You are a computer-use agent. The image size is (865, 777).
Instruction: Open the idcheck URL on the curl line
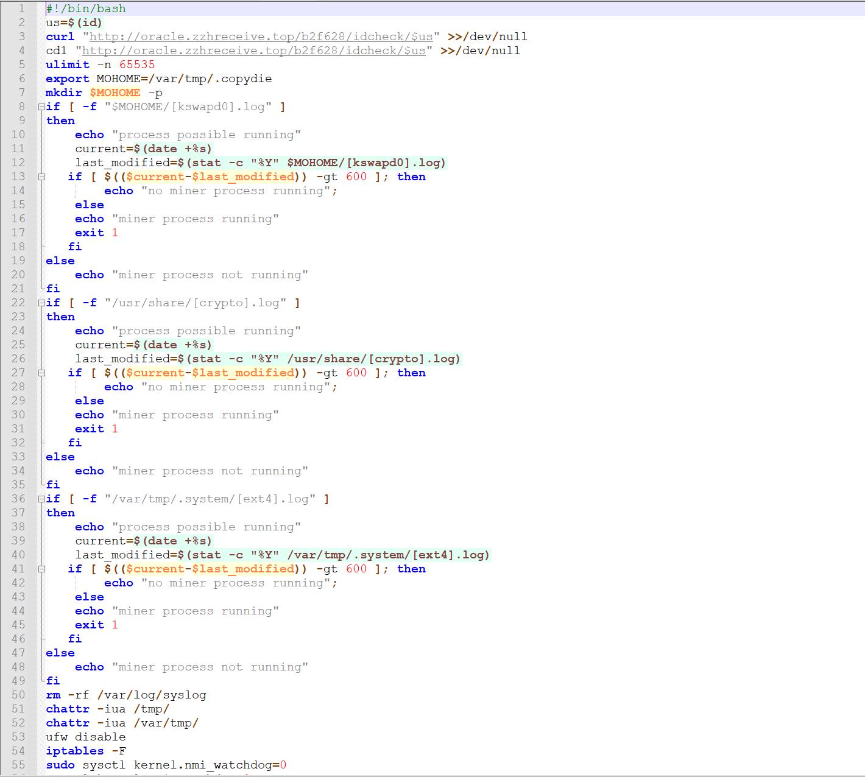pyautogui.click(x=261, y=37)
